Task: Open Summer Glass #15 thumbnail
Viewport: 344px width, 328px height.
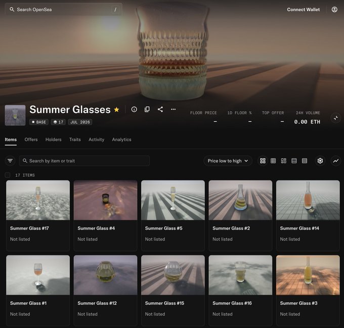Action: (173, 275)
